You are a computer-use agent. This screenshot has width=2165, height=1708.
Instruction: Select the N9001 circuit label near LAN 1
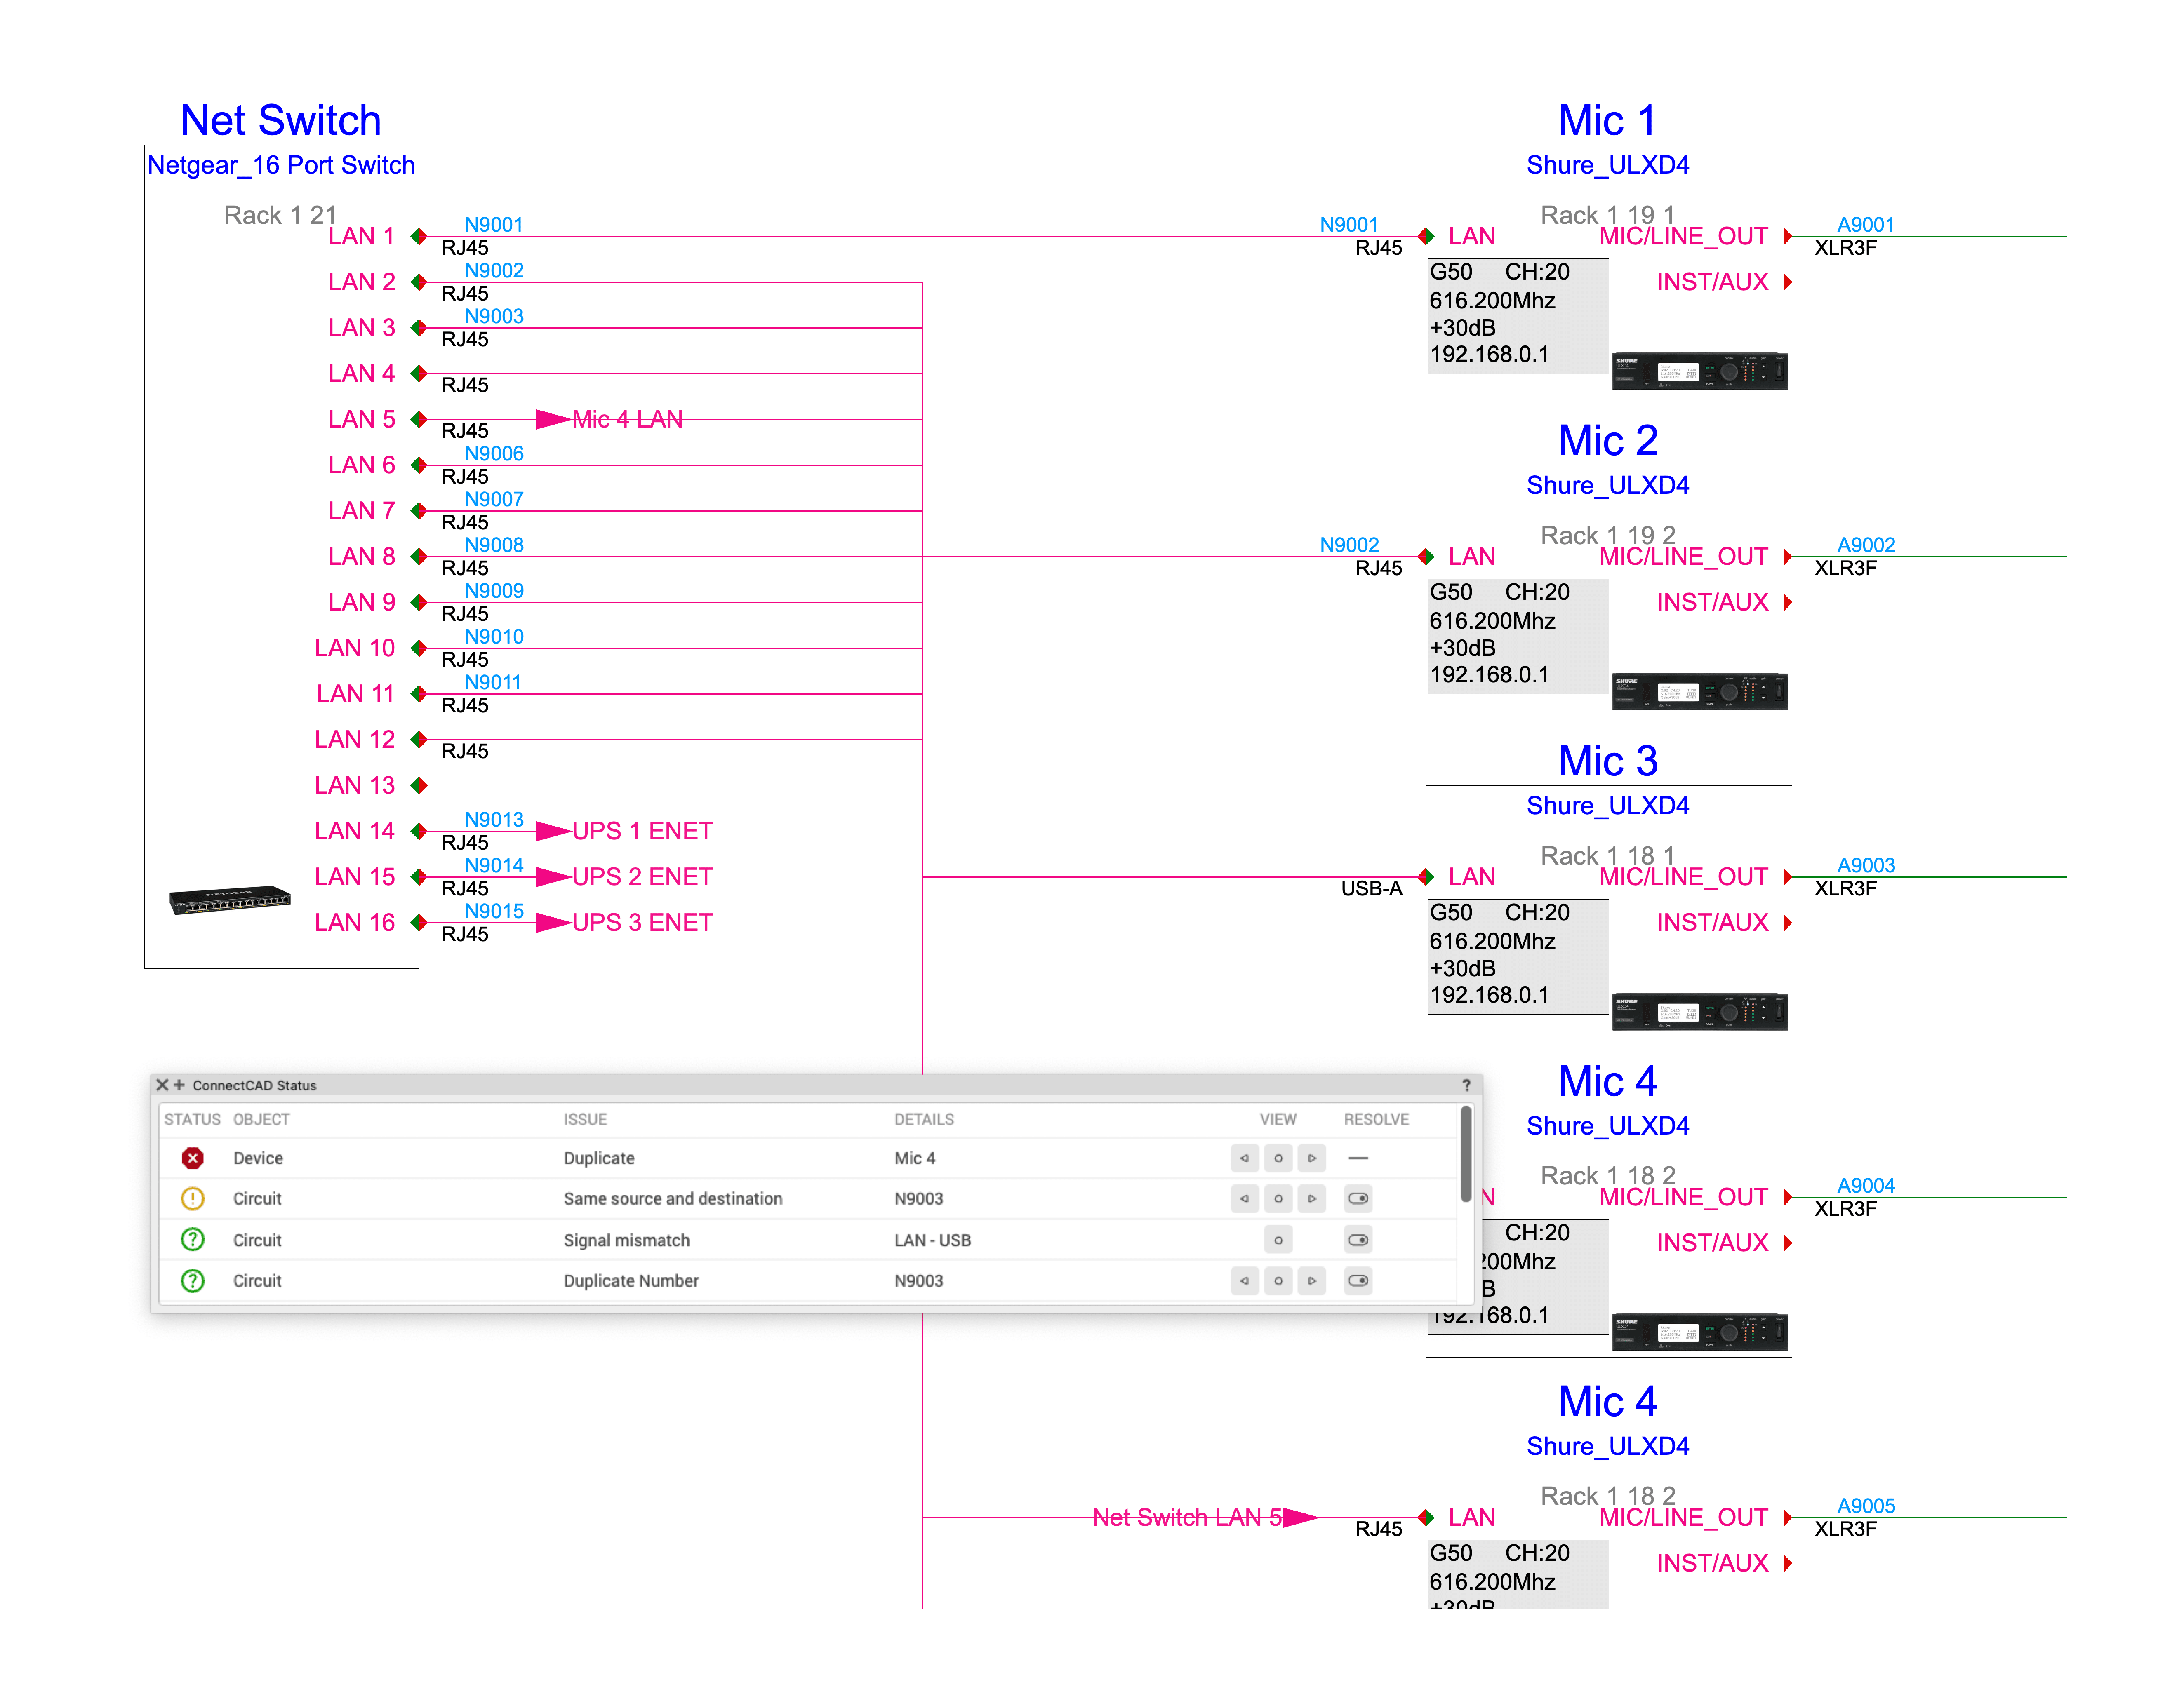[x=494, y=224]
